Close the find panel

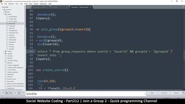[x=183, y=92]
